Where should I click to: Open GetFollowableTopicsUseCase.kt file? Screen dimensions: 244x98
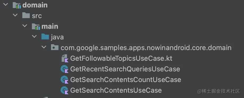pos(121,58)
